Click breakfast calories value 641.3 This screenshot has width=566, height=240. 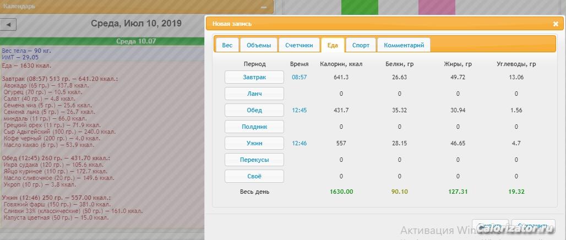(341, 77)
